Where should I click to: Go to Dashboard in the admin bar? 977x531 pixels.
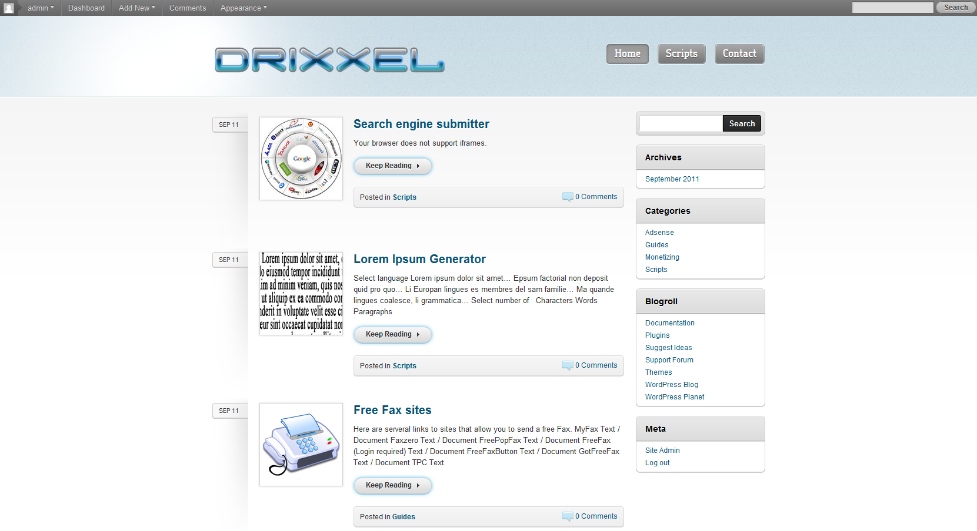[x=86, y=8]
